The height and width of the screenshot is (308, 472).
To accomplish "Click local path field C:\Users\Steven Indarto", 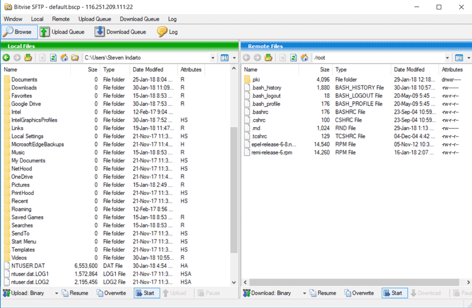I will (146, 58).
